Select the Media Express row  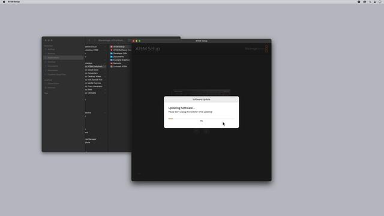(x=95, y=83)
